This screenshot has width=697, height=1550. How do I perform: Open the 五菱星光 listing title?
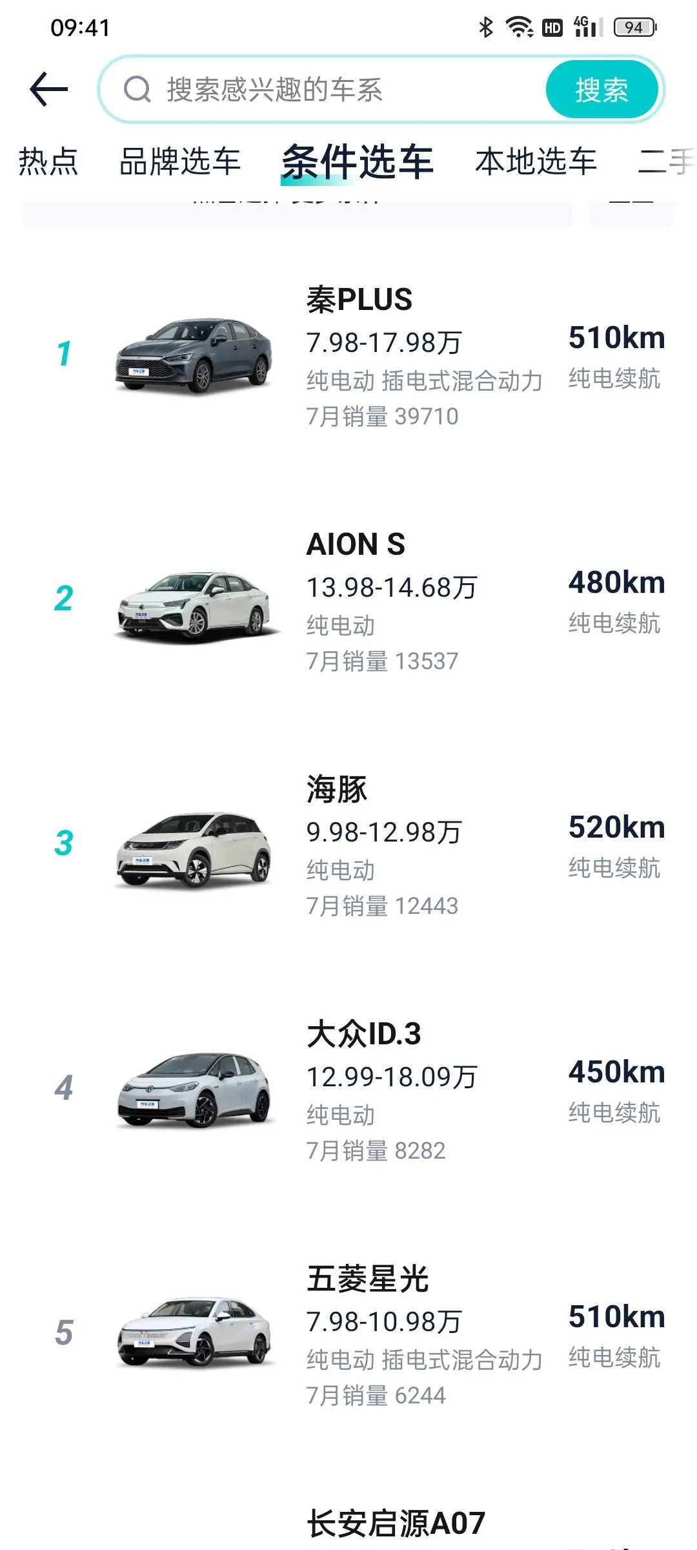[367, 1279]
